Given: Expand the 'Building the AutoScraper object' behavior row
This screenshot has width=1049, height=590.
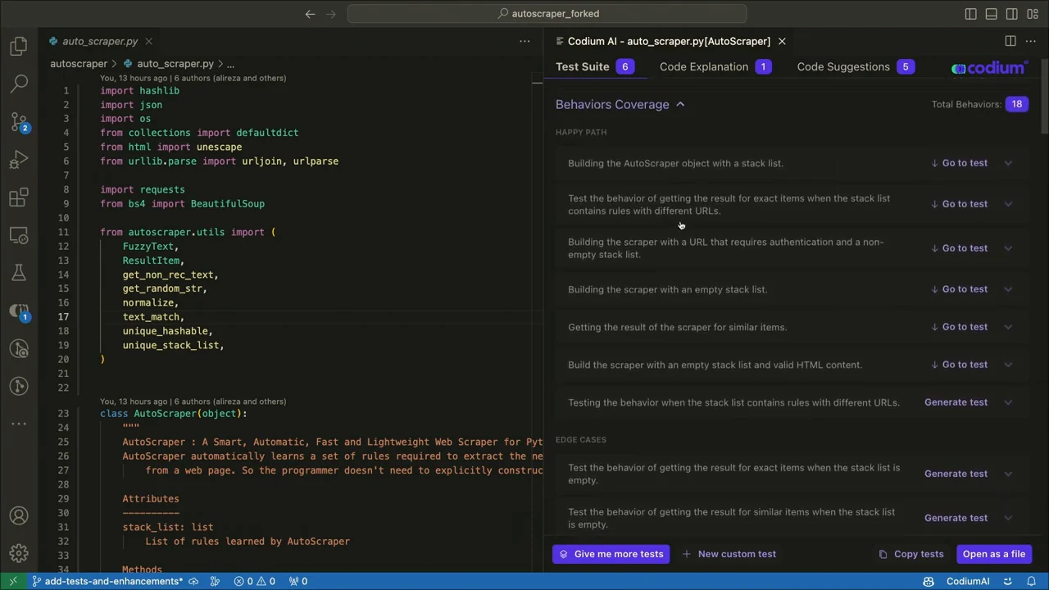Looking at the screenshot, I should coord(1008,163).
